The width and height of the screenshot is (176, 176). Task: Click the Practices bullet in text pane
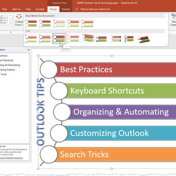pos(4,56)
